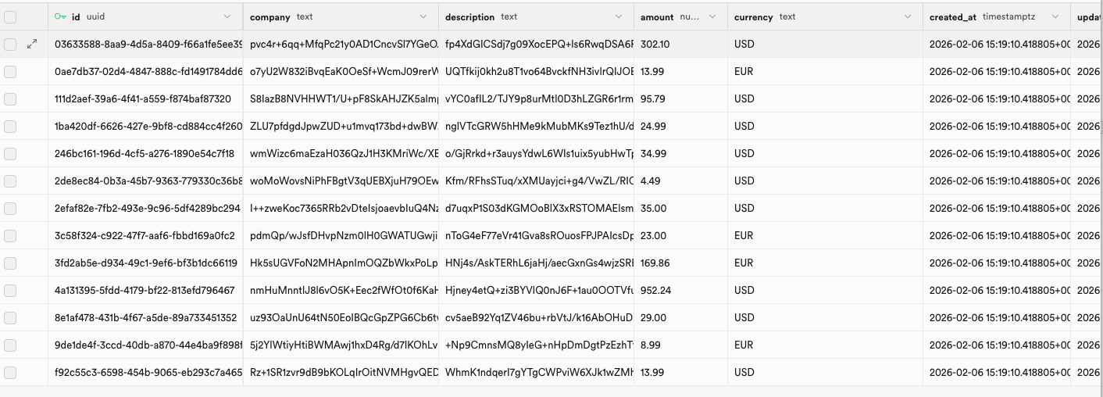Click the primary key icon in id header
Image resolution: width=1103 pixels, height=397 pixels.
(x=61, y=16)
